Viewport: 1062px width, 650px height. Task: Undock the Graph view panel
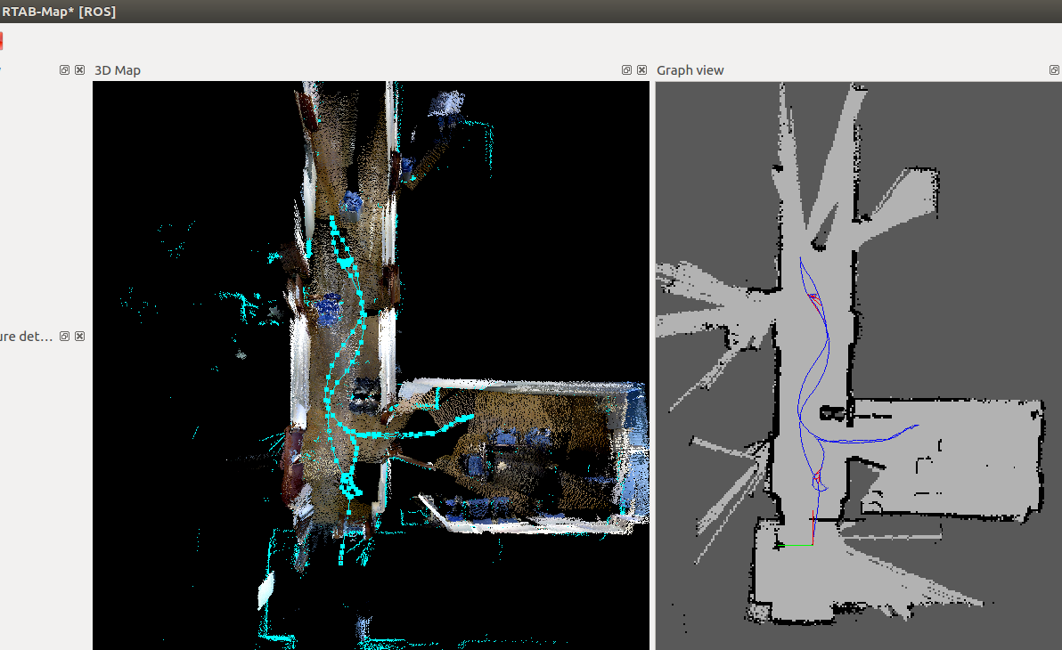click(1055, 69)
